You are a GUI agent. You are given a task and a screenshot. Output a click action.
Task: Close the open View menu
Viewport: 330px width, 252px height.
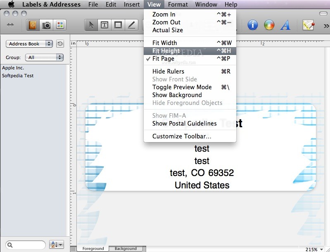(154, 4)
